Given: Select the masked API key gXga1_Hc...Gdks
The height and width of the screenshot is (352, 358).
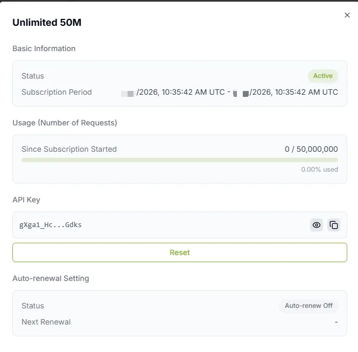Looking at the screenshot, I should click(51, 225).
